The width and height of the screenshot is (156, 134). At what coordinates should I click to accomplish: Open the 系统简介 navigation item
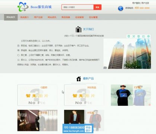pos(25,17)
